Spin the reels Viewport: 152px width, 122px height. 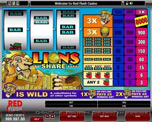[x=137, y=117]
